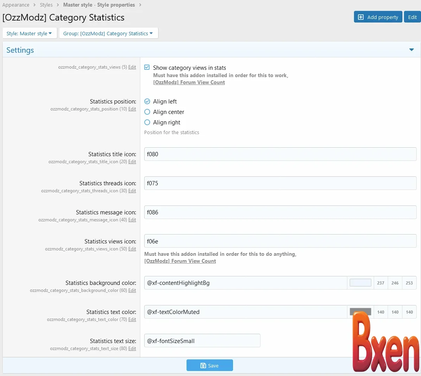Open Styles from the breadcrumb

(46, 5)
